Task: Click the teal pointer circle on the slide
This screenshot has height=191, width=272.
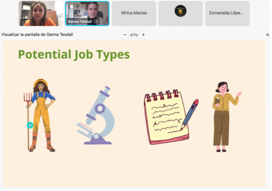Action: (x=30, y=125)
